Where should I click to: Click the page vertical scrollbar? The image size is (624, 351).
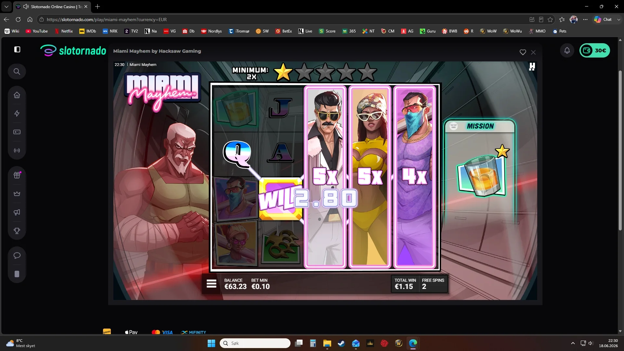(620, 150)
